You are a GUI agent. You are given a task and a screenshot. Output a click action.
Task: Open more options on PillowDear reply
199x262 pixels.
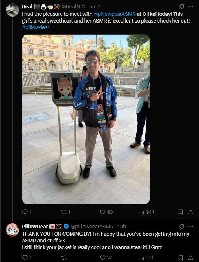click(x=191, y=227)
